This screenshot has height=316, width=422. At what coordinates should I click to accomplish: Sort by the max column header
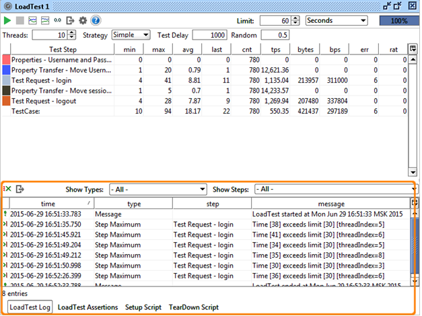[158, 50]
